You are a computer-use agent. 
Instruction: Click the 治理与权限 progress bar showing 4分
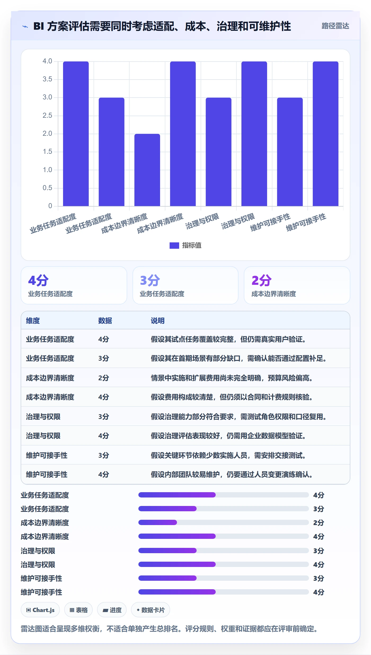click(x=223, y=564)
